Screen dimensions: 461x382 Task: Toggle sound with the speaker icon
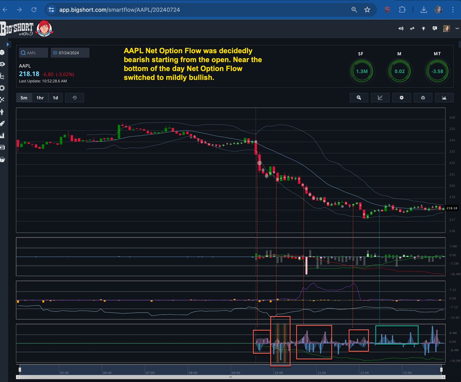click(x=401, y=28)
